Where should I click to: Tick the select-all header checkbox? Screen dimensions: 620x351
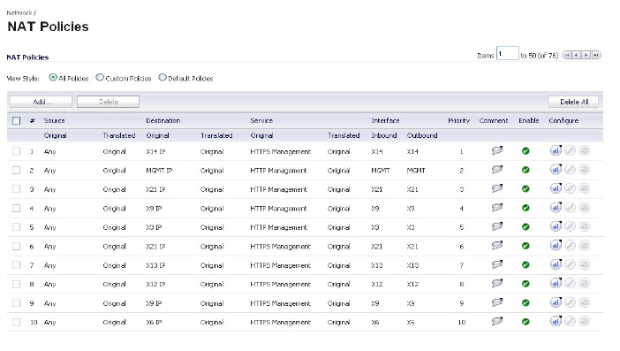pyautogui.click(x=16, y=121)
